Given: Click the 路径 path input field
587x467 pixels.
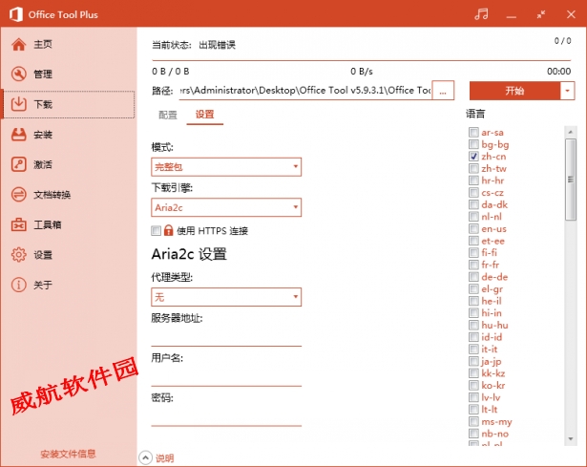Looking at the screenshot, I should coord(305,91).
